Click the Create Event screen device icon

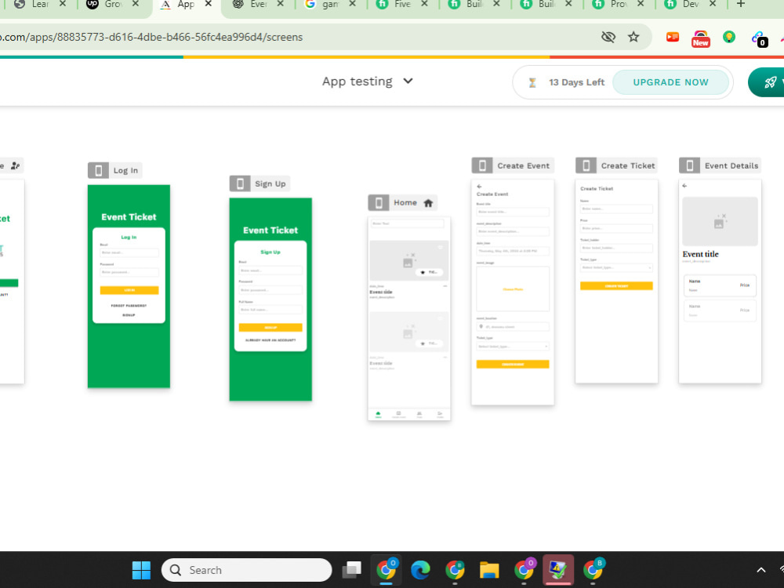point(482,165)
